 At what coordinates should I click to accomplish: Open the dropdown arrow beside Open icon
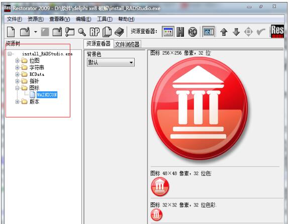click(35, 32)
